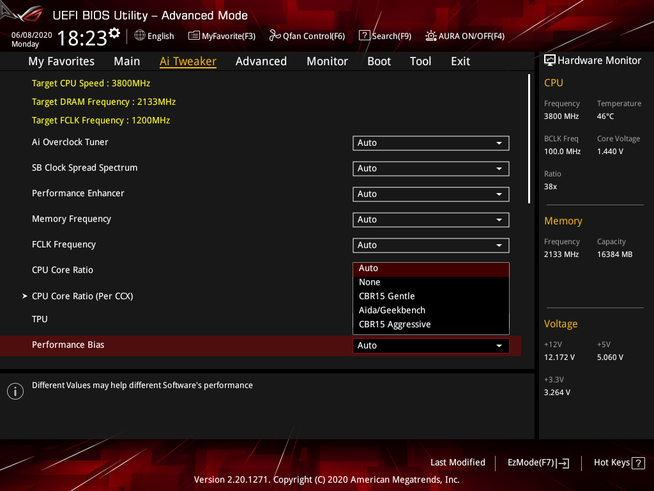Select None in the Performance Bias list
Screen dimensions: 654x491
coord(431,282)
